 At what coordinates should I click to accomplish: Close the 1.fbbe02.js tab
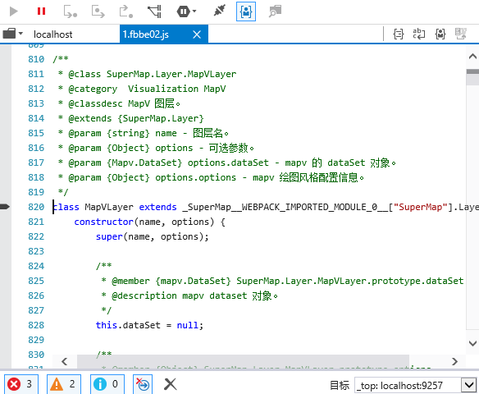[197, 34]
